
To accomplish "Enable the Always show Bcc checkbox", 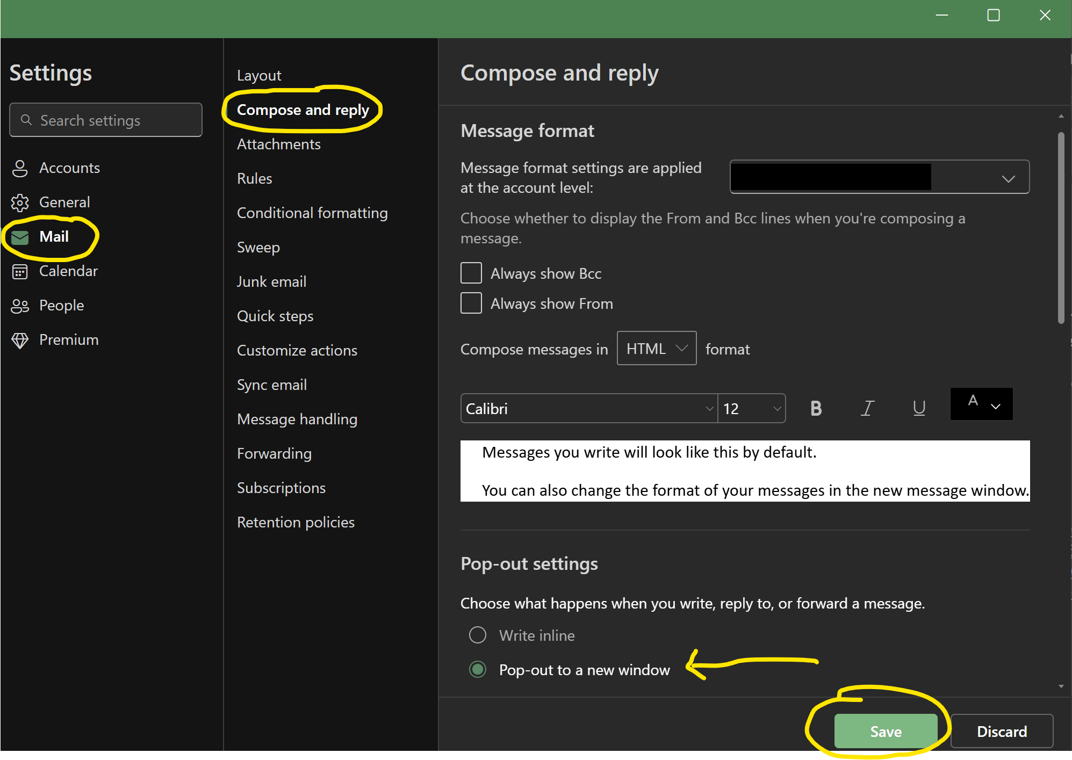I will (x=471, y=273).
